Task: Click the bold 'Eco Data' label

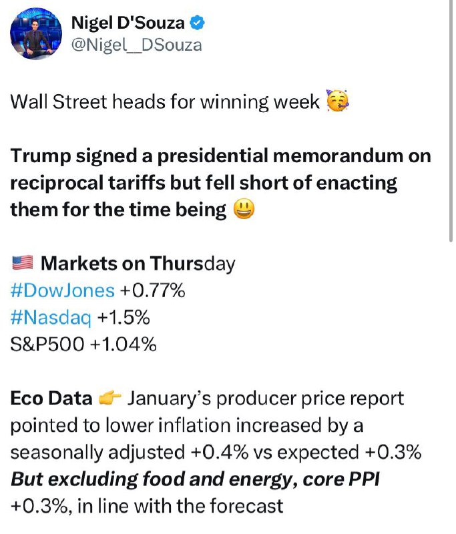Action: 51,398
